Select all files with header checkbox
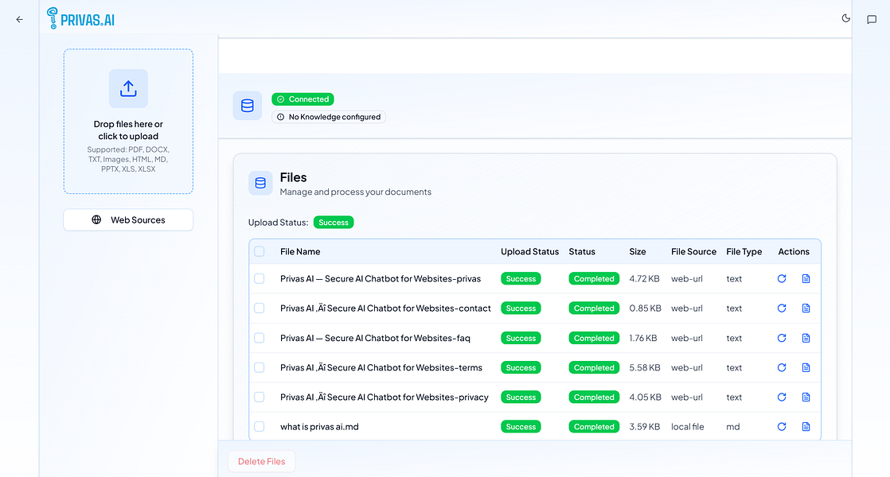Image resolution: width=890 pixels, height=477 pixels. pyautogui.click(x=259, y=252)
